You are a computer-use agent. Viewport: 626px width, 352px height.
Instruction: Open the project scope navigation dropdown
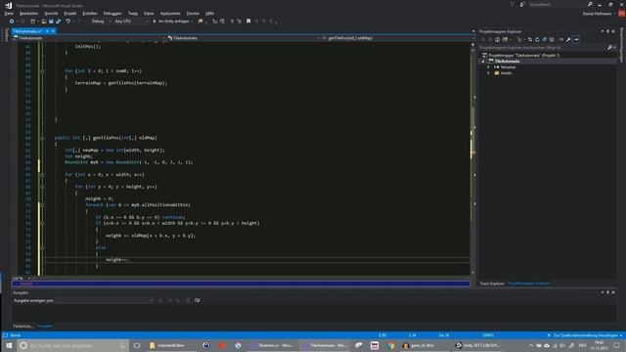point(88,38)
